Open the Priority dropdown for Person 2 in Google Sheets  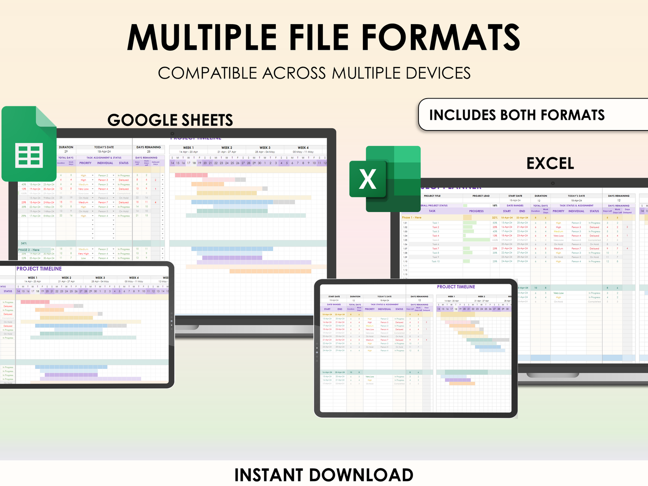click(93, 175)
